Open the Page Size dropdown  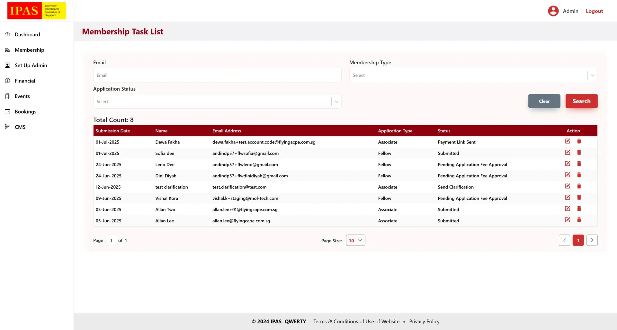pyautogui.click(x=355, y=240)
